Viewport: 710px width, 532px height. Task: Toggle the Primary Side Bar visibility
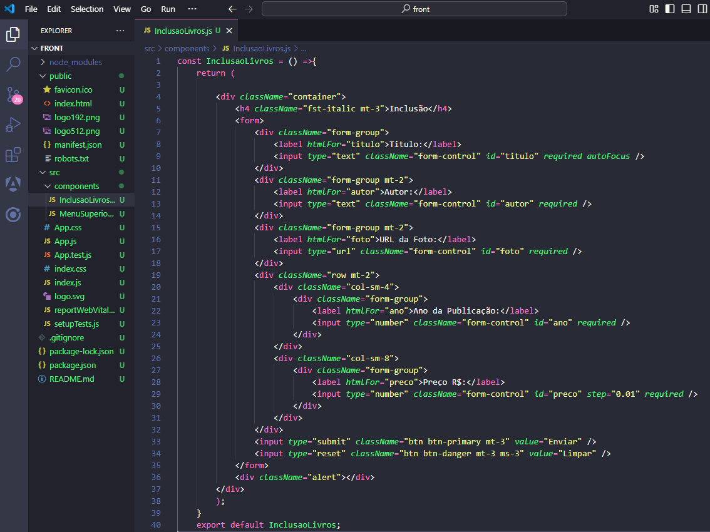click(671, 9)
